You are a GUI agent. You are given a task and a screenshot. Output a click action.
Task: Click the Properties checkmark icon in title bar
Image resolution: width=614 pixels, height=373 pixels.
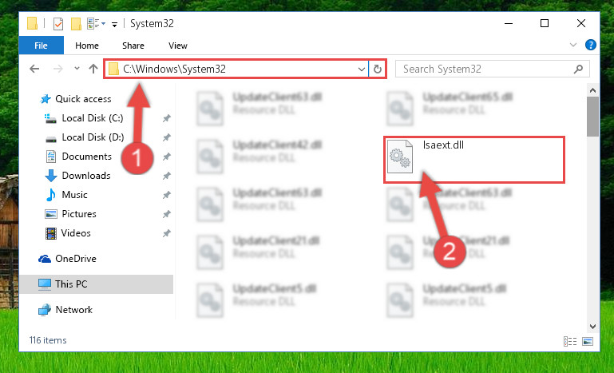[x=58, y=24]
